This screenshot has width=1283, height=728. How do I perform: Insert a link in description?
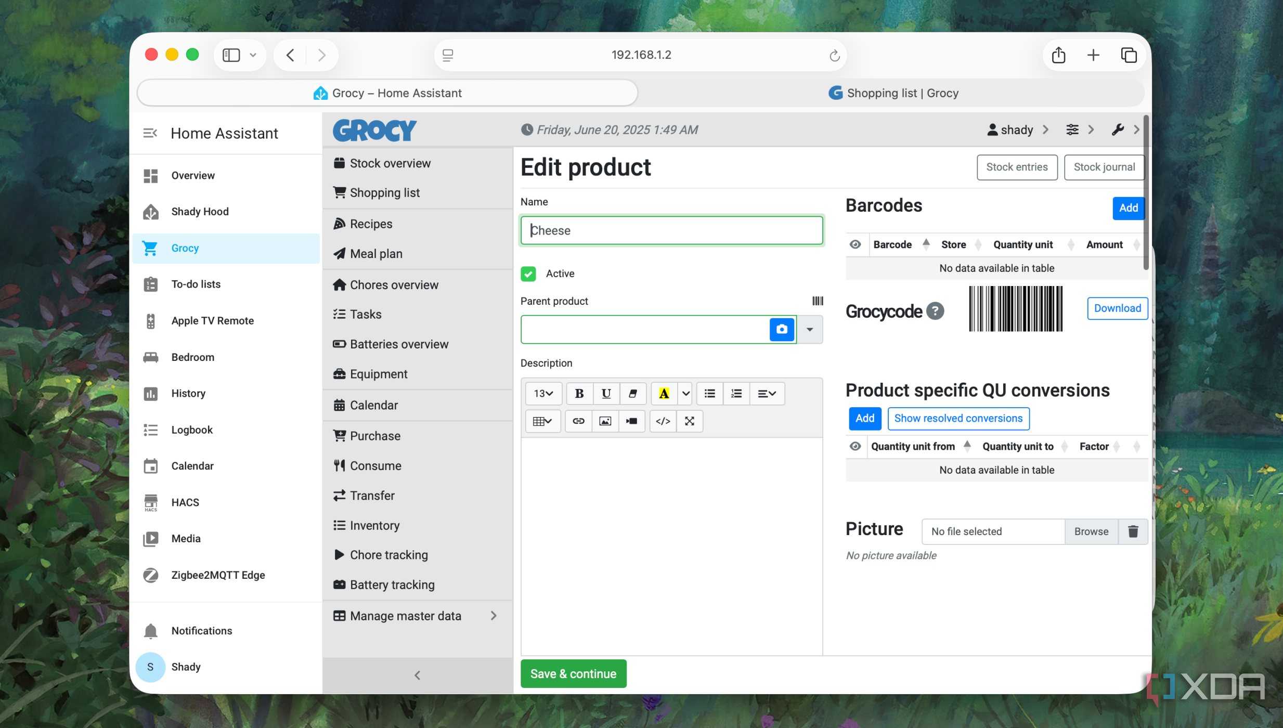pos(578,421)
